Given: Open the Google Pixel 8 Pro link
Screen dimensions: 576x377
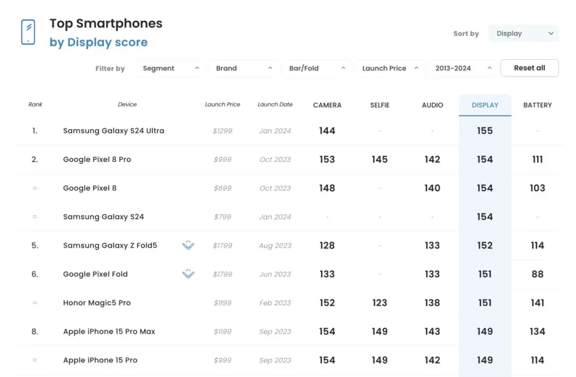Looking at the screenshot, I should [97, 159].
